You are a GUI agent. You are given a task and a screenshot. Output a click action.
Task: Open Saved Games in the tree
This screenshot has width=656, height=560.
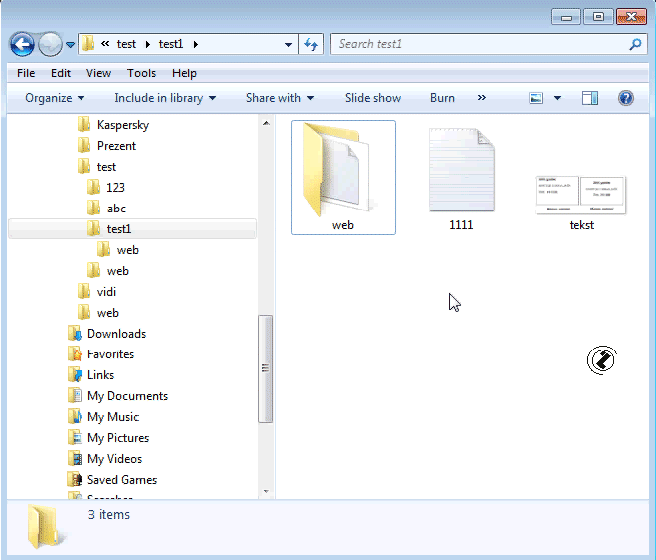pyautogui.click(x=122, y=480)
